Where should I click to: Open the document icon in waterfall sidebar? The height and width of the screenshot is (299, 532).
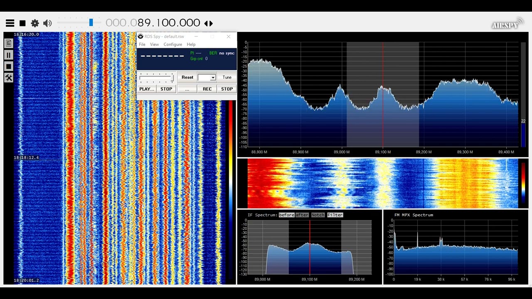pos(8,43)
